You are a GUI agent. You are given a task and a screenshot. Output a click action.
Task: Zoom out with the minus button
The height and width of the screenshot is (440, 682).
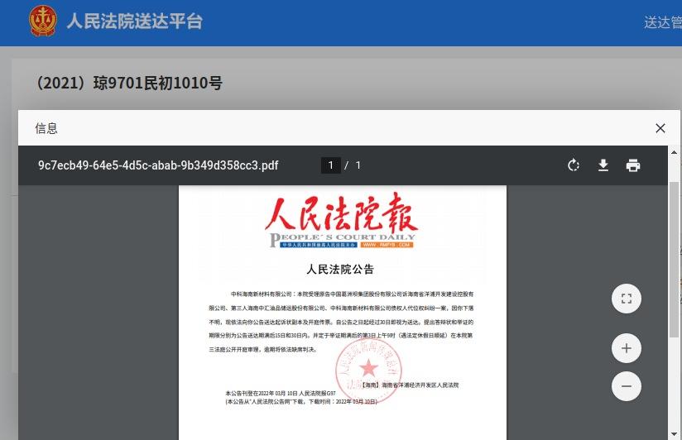627,386
